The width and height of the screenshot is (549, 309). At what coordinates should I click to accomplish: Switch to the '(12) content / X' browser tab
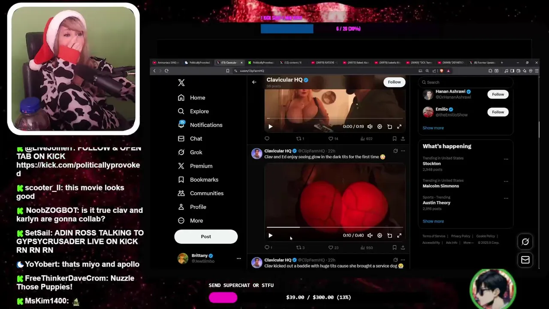(292, 63)
